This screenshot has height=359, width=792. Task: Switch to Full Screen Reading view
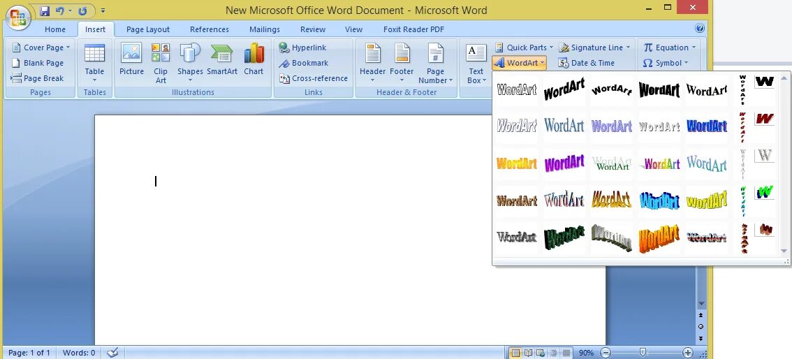click(528, 353)
